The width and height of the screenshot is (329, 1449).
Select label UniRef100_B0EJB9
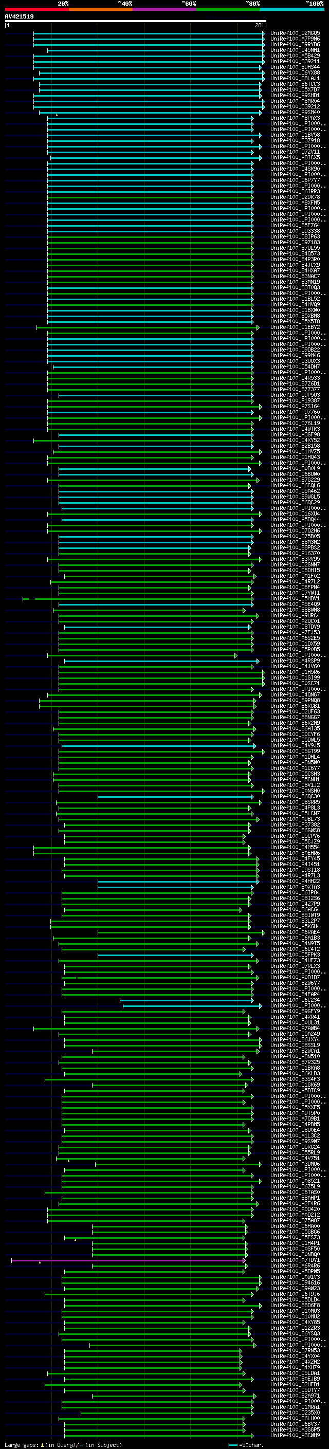coord(295,1379)
